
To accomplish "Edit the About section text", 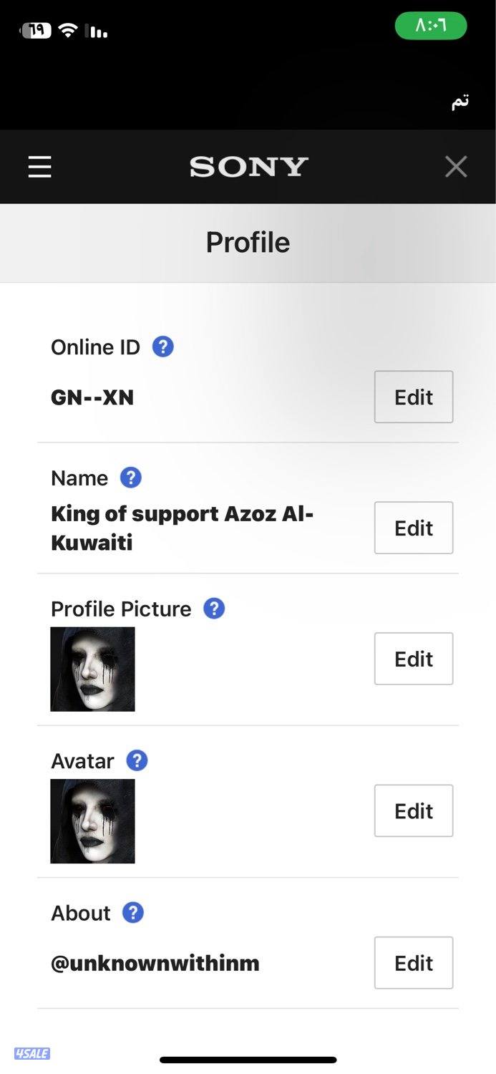I will coord(413,963).
